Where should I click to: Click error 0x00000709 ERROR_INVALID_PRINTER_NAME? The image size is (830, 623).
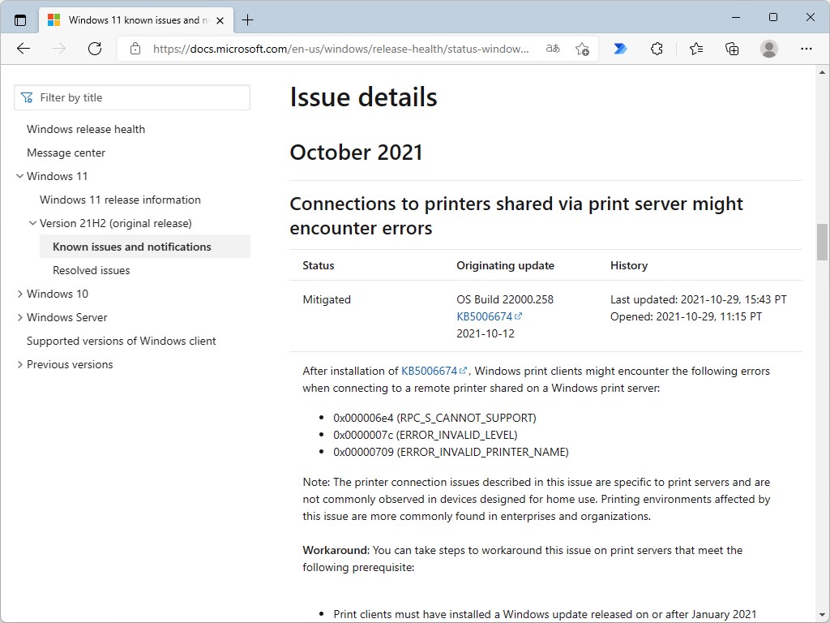pyautogui.click(x=451, y=452)
